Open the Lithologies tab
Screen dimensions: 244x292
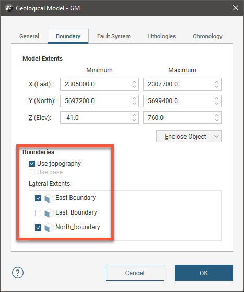pos(161,36)
